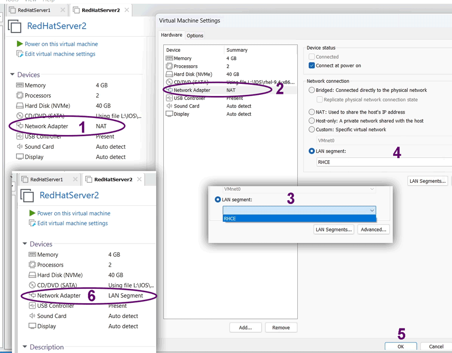The width and height of the screenshot is (452, 353).
Task: Click Display icon in settings dialog device list
Action: click(x=169, y=114)
